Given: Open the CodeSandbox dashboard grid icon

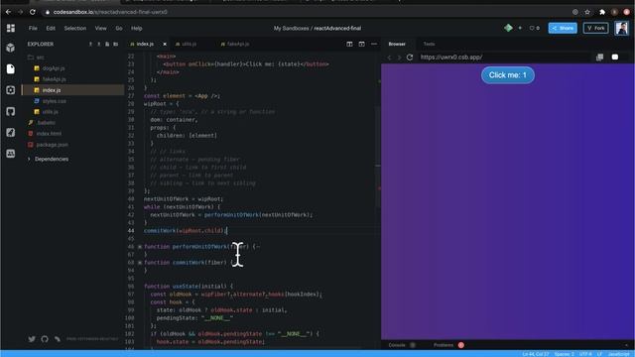Looking at the screenshot, I should [11, 28].
